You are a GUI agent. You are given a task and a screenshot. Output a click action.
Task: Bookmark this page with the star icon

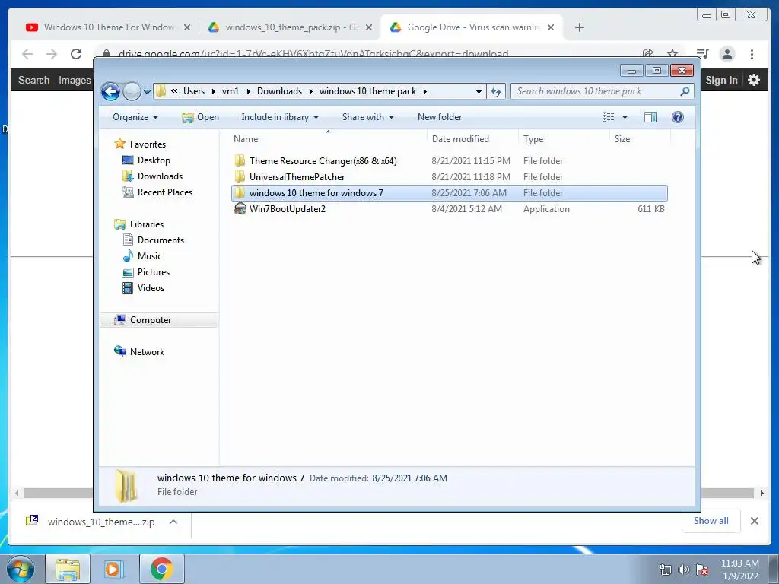[672, 53]
